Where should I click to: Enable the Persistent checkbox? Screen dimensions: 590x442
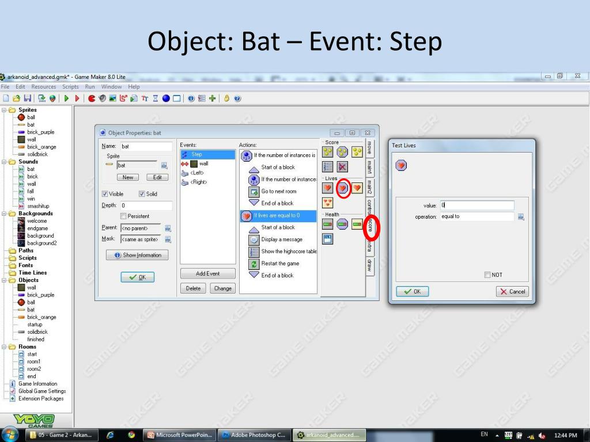coord(123,216)
